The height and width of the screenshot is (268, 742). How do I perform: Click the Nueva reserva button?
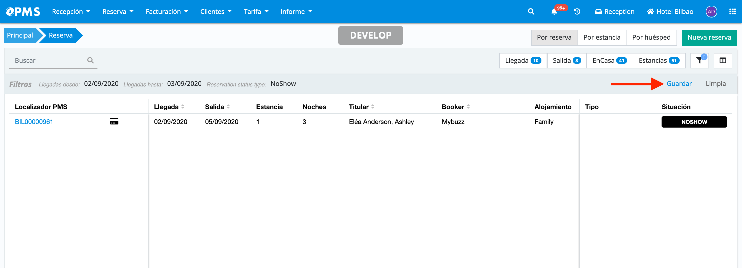tap(709, 37)
